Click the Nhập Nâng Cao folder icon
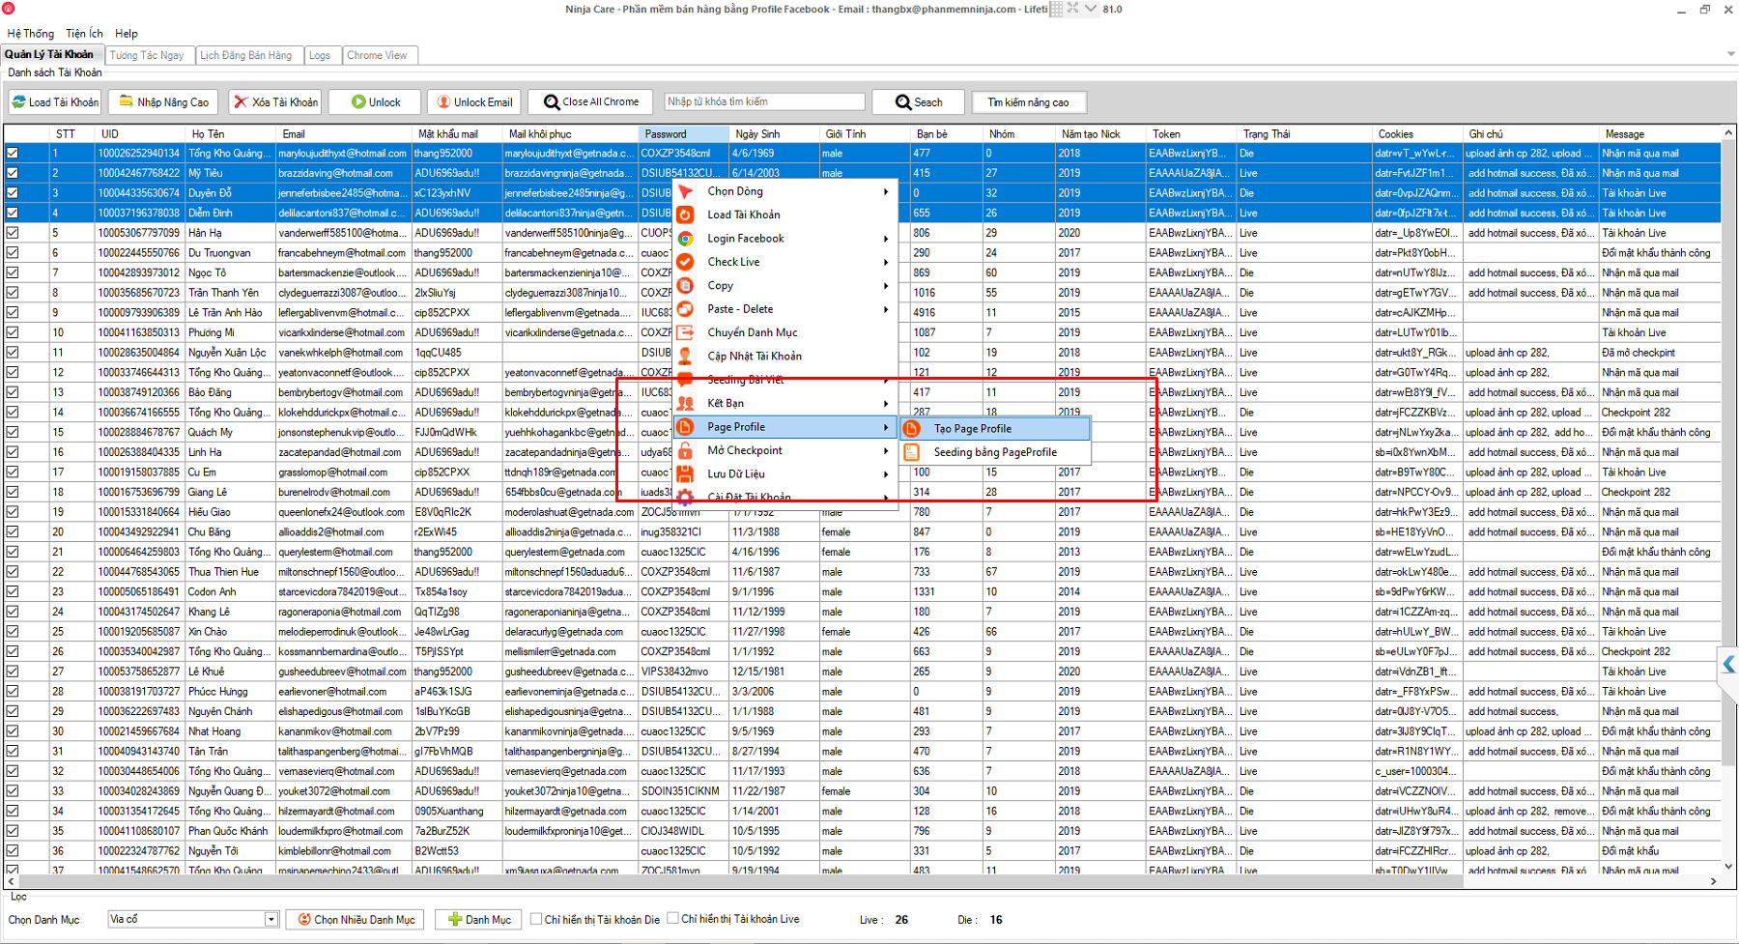Screen dimensions: 1739x944 (126, 101)
